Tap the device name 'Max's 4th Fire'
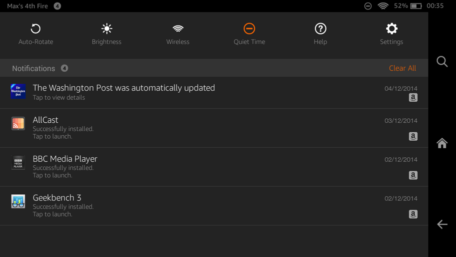 pos(27,6)
